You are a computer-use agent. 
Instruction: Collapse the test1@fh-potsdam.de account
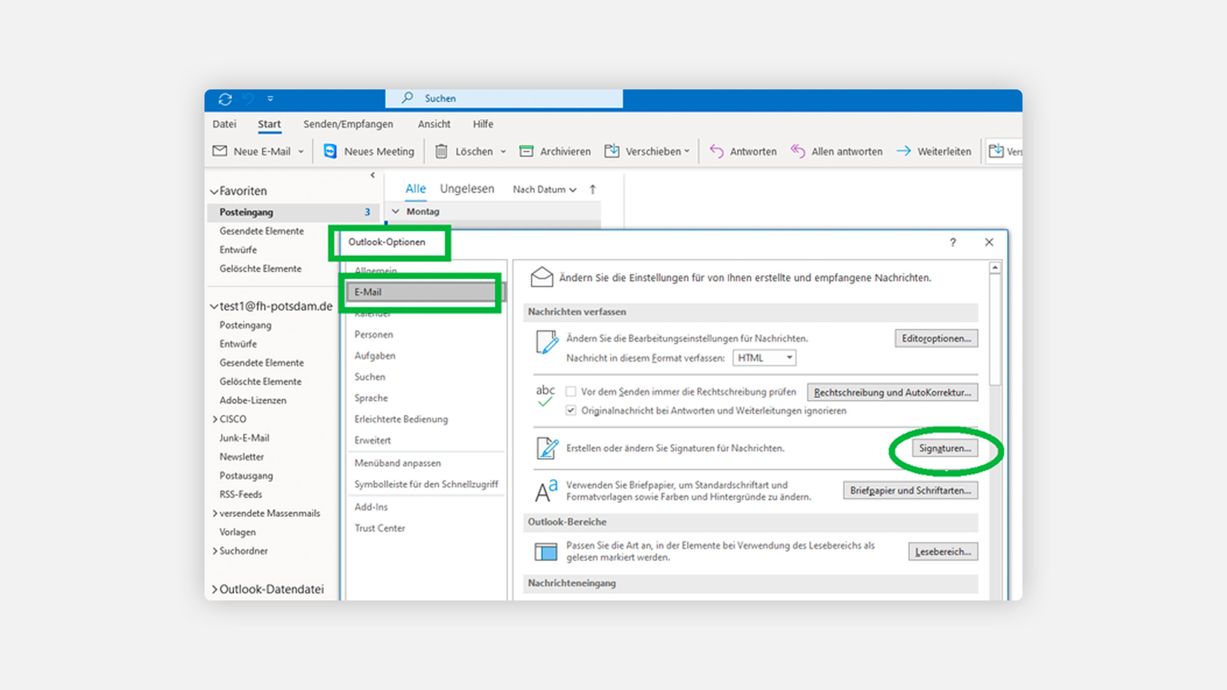[x=214, y=307]
